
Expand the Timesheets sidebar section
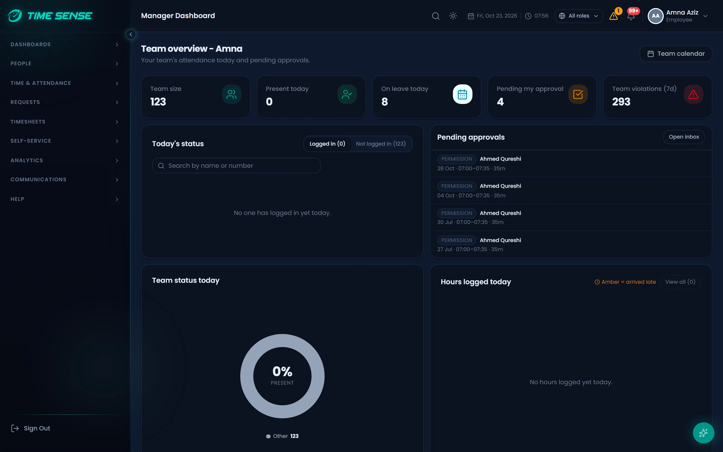coord(65,122)
